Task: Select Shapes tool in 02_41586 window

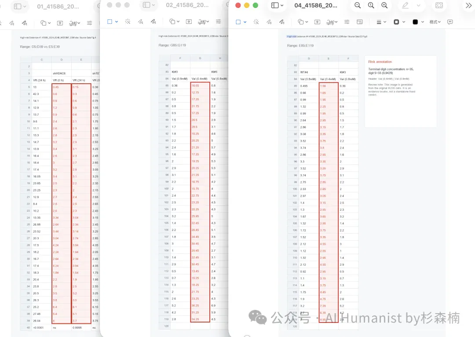Action: click(x=172, y=22)
